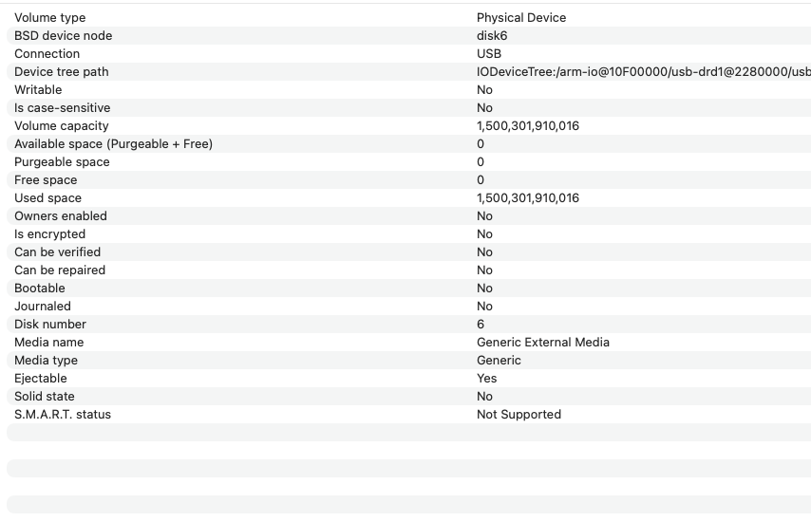Viewport: 811px width, 522px height.
Task: Select the Journaled row label
Action: (43, 307)
